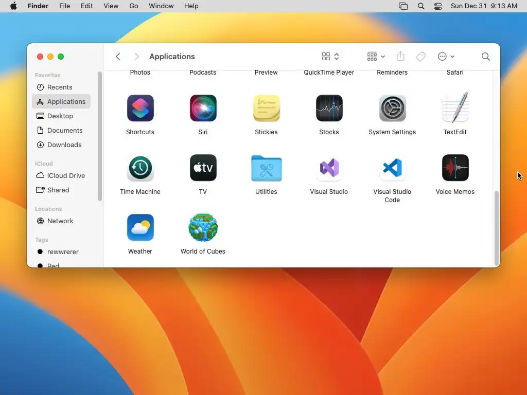Select Applications in the sidebar
Screen dimensions: 527x395
pyautogui.click(x=61, y=101)
